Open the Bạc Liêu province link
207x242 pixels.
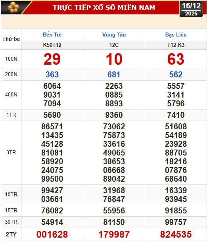click(x=176, y=35)
